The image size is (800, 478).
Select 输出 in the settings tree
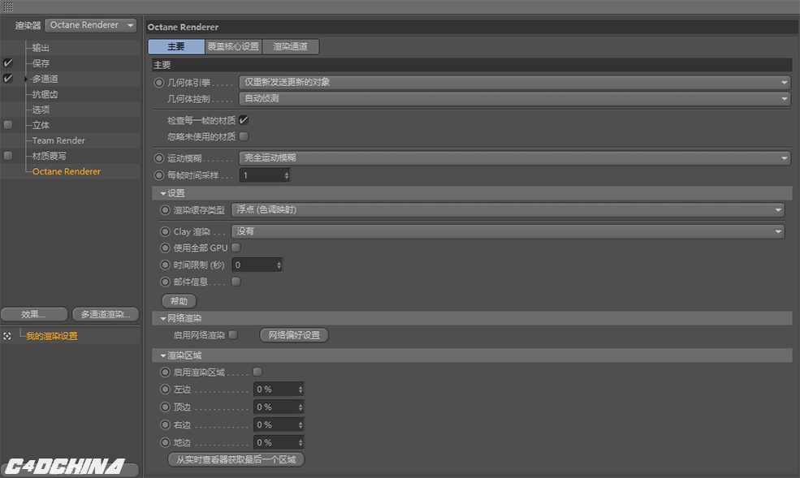coord(41,48)
